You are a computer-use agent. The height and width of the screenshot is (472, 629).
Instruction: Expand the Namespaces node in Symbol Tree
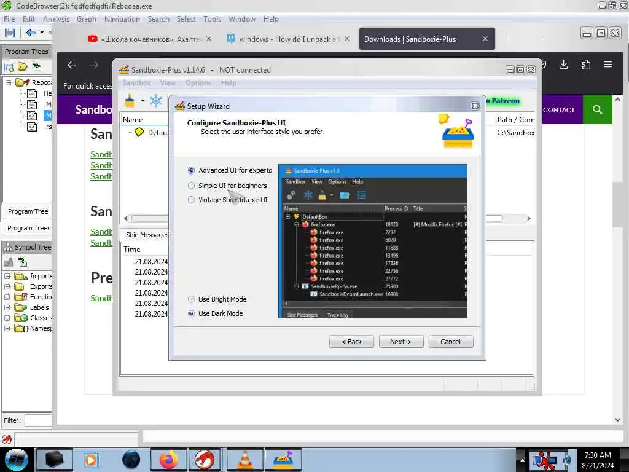click(7, 328)
